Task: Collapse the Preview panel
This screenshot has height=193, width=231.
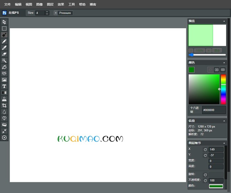Action: 224,21
